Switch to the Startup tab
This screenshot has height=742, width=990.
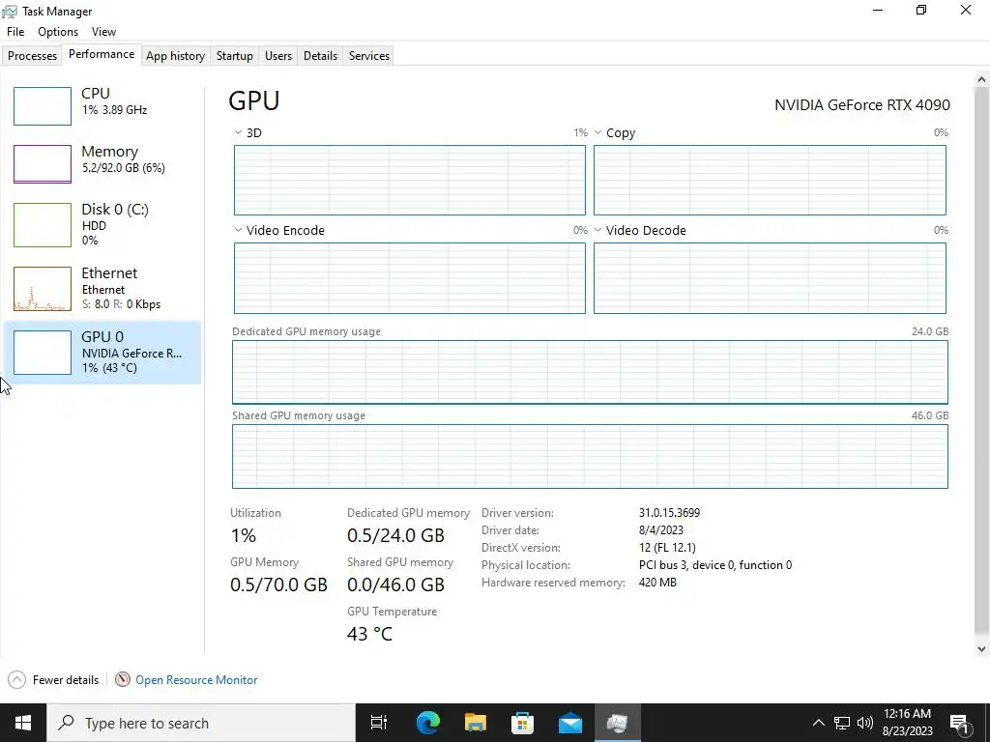click(234, 55)
